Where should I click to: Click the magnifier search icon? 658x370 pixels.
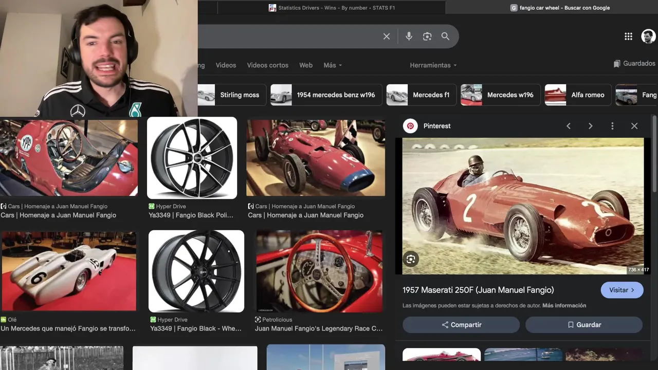pyautogui.click(x=445, y=36)
